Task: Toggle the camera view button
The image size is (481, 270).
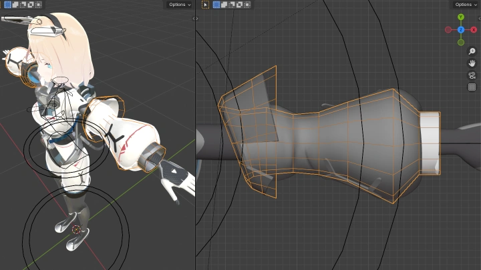Action: tap(472, 75)
